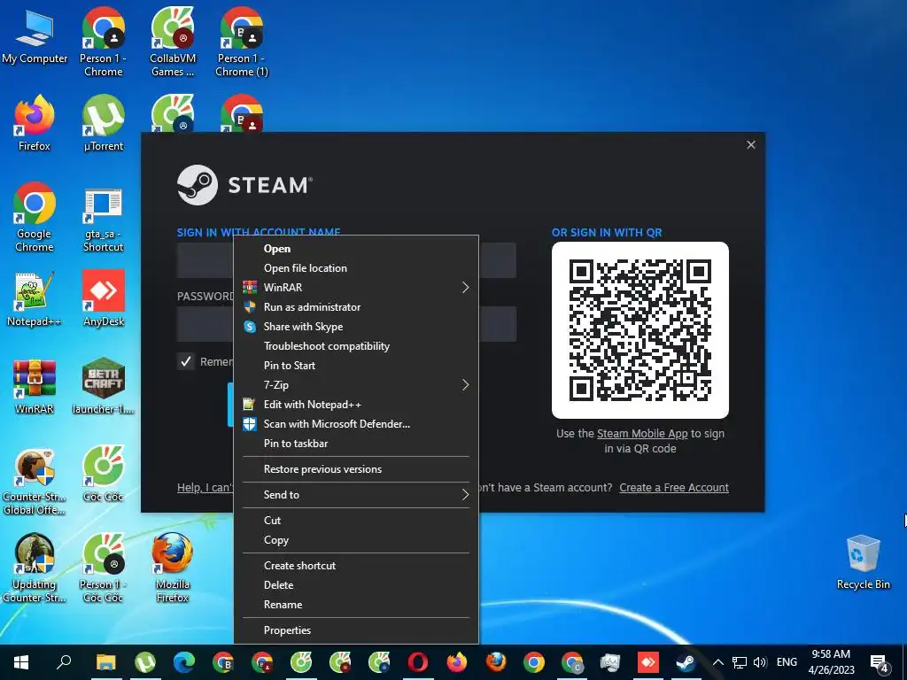
Task: Select Scan with Microsoft Defender entry
Action: [x=356, y=424]
